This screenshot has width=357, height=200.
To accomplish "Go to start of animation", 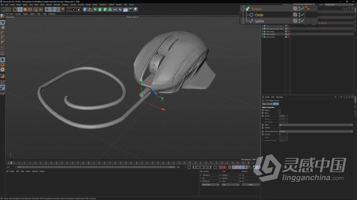I will tap(189, 167).
